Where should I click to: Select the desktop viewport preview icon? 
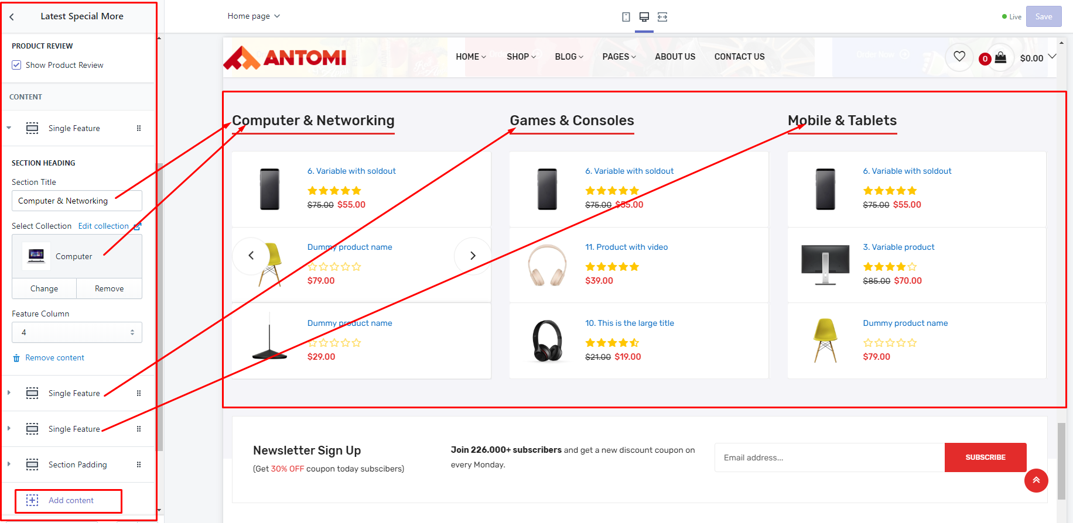click(644, 17)
